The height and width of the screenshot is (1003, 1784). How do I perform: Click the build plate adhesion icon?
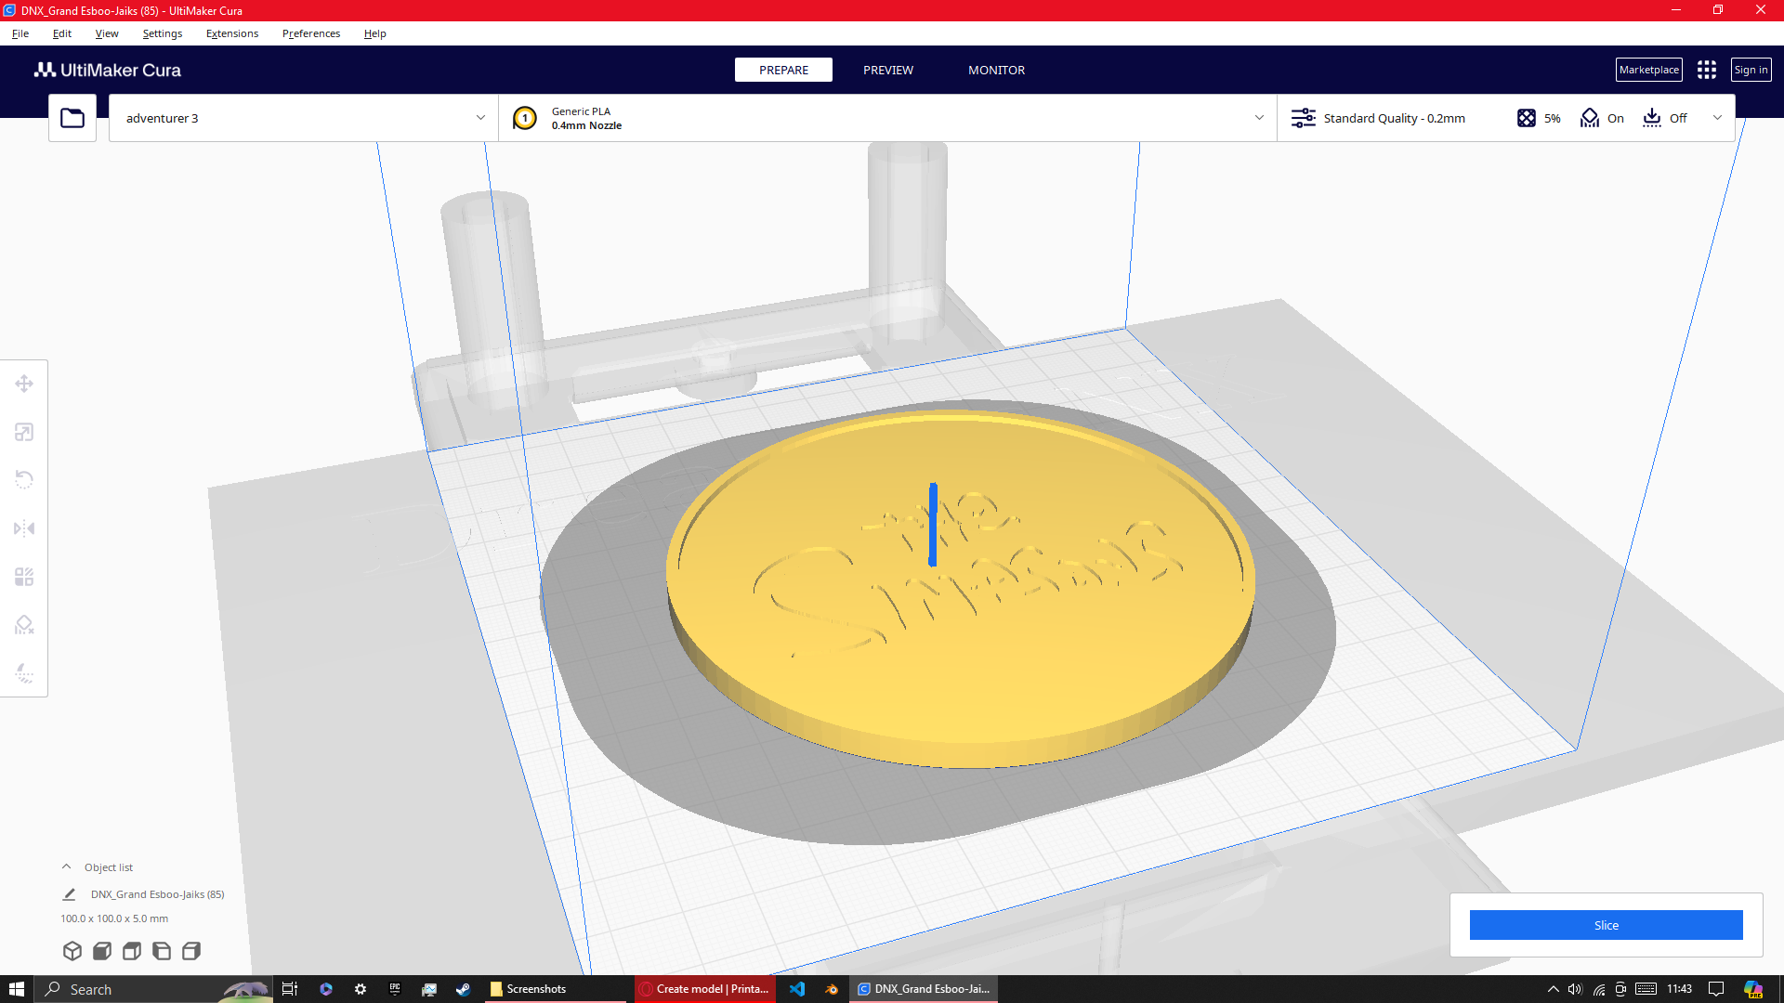[1652, 118]
